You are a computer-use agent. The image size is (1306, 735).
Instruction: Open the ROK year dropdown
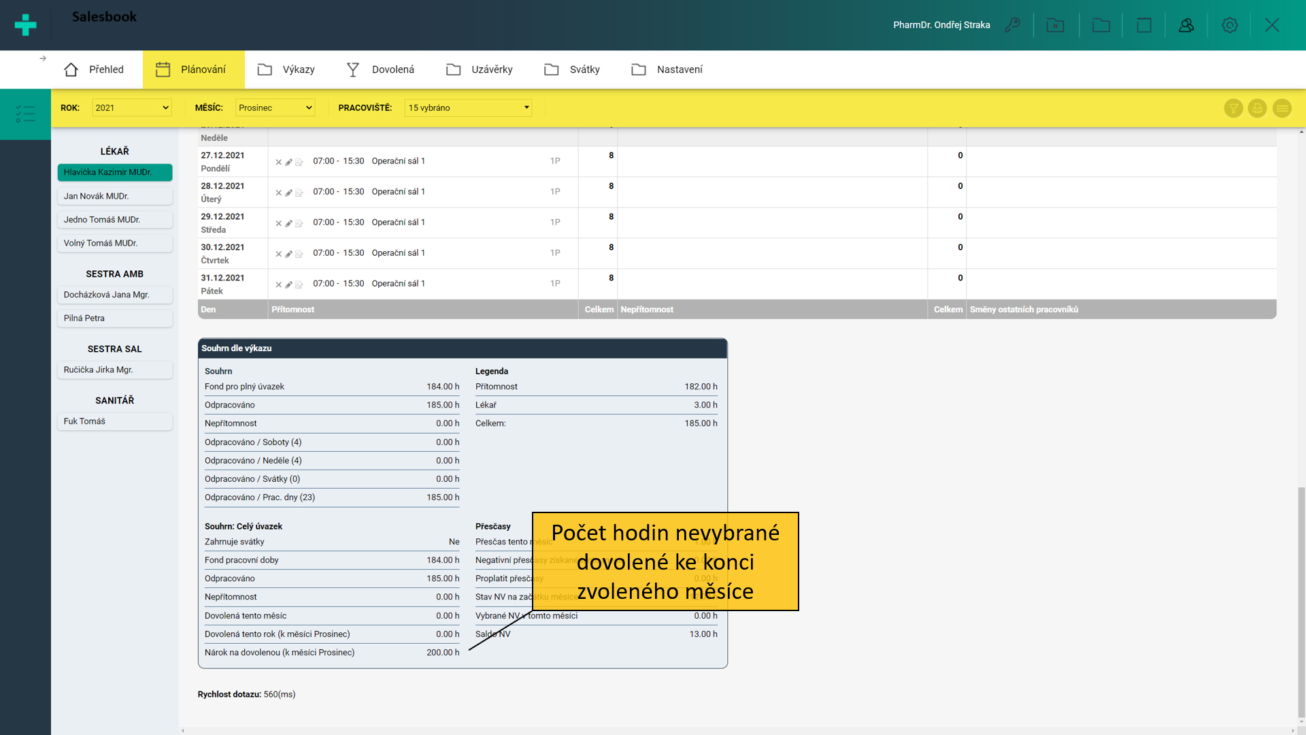(x=131, y=108)
